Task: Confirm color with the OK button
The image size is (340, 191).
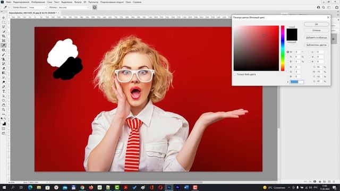Action: 317,24
